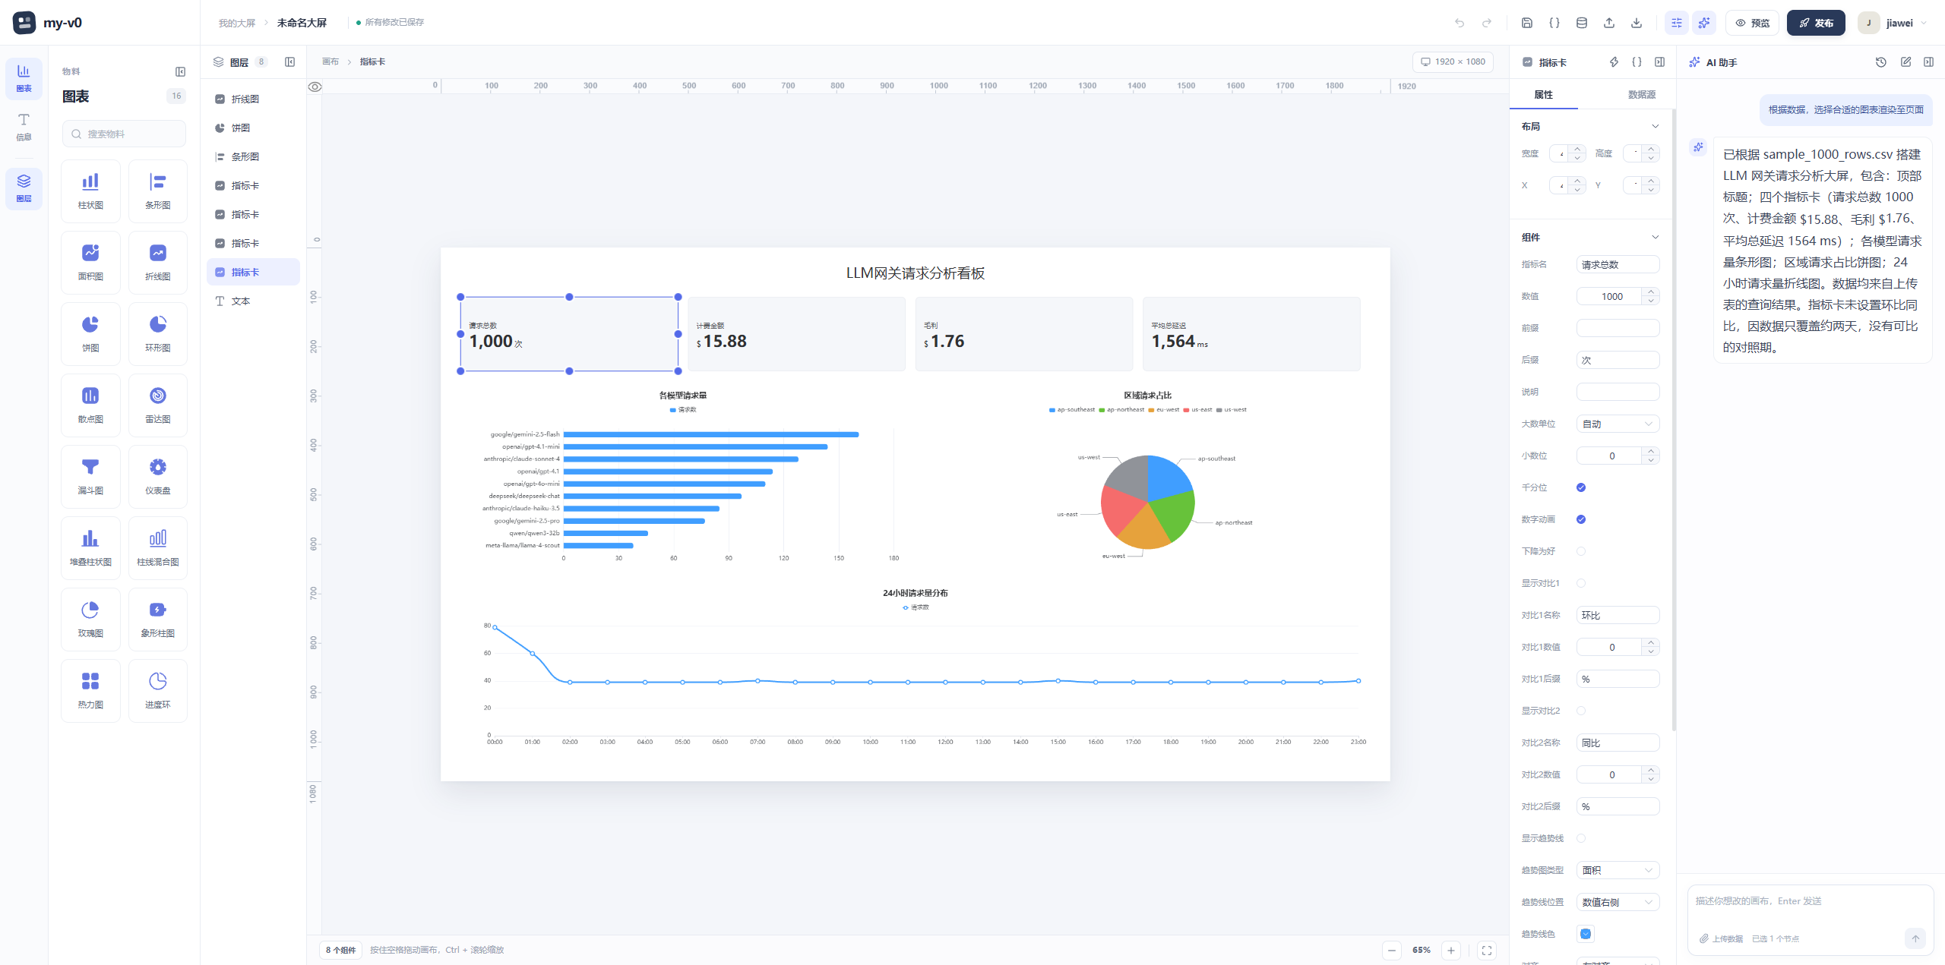Enable 显示对比2 comparison toggle
Image resolution: width=1945 pixels, height=965 pixels.
point(1581,711)
